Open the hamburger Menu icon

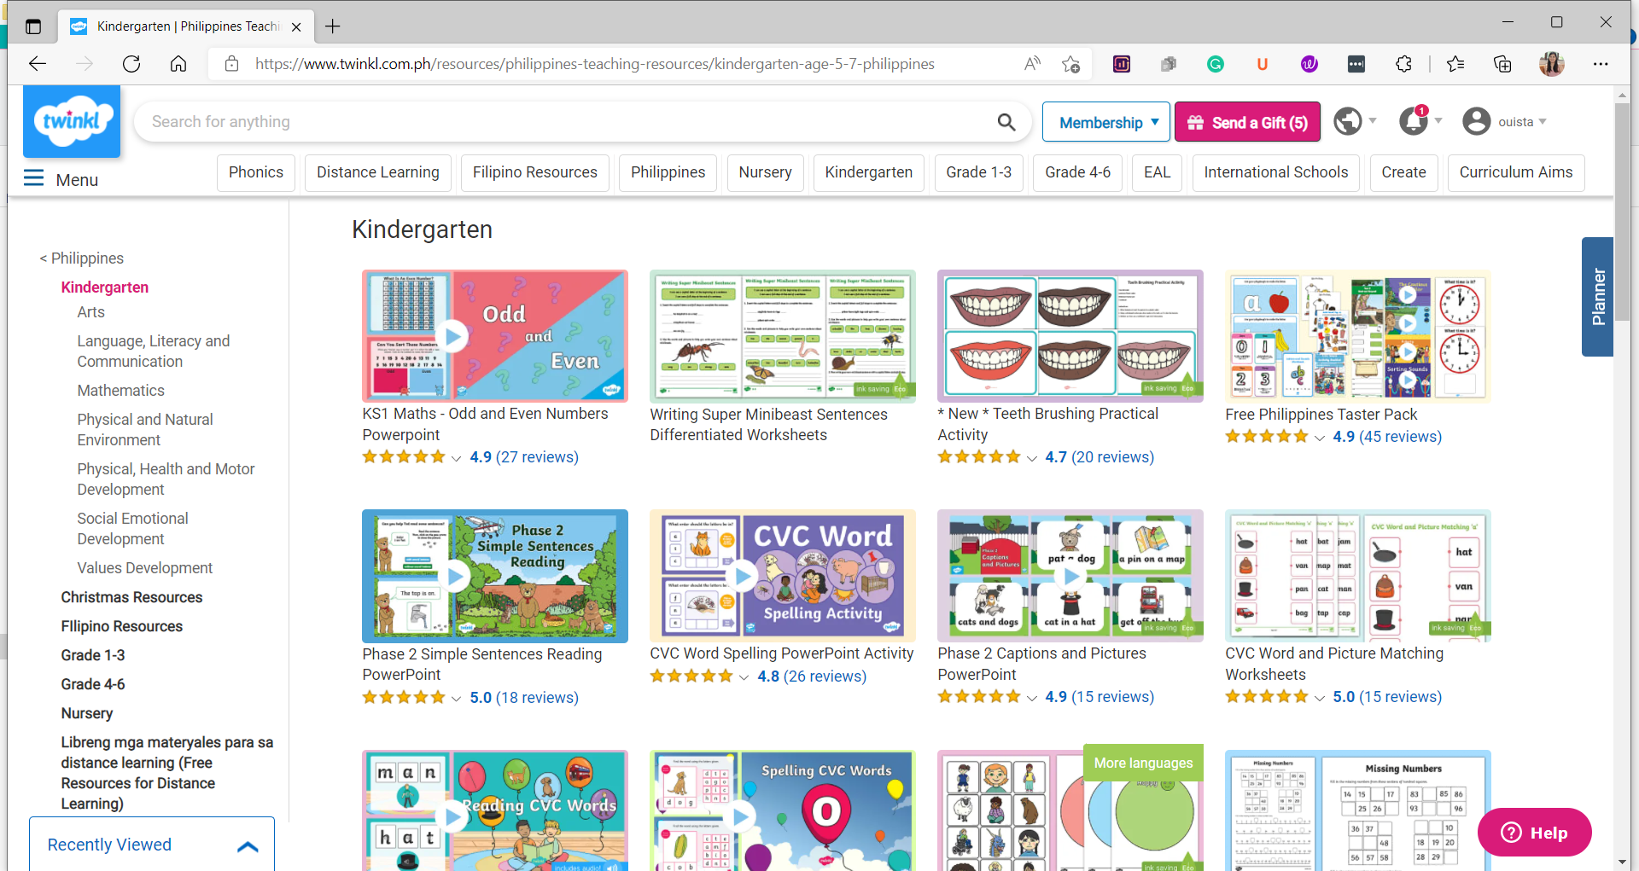tap(33, 178)
